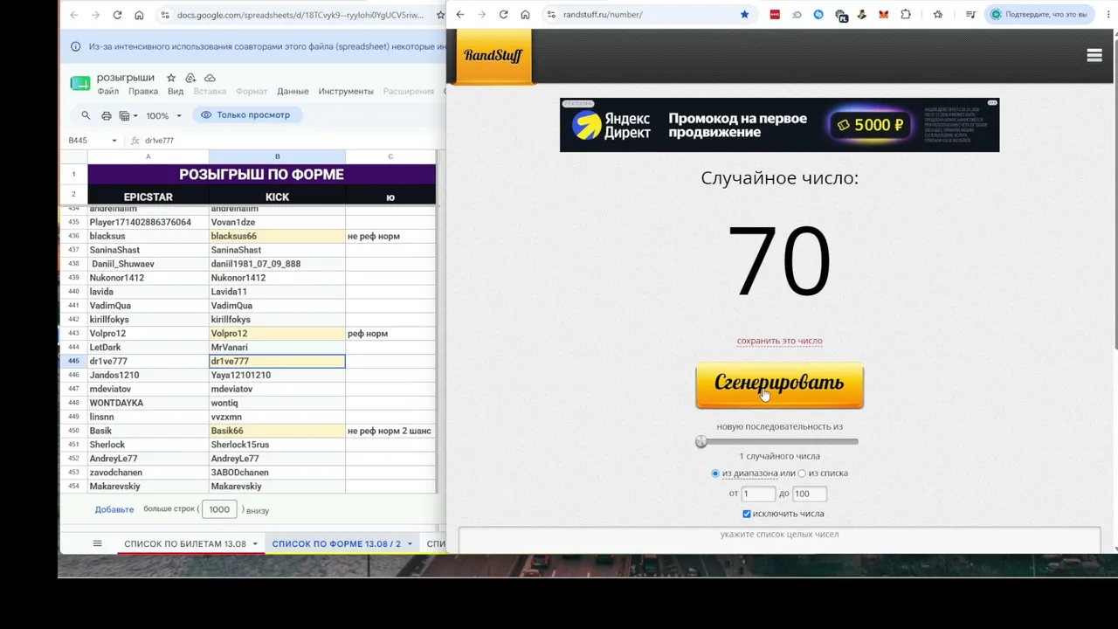Click MetaMask fox extension icon

pyautogui.click(x=884, y=15)
